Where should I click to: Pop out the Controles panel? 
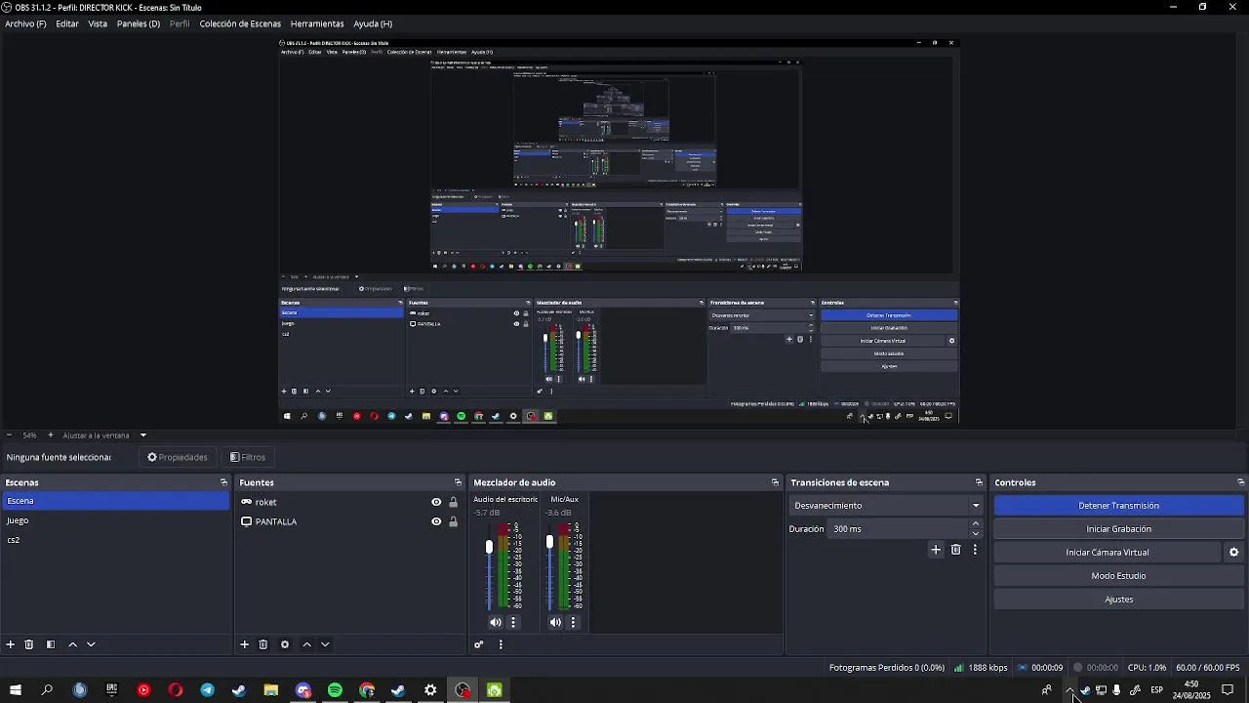1241,482
